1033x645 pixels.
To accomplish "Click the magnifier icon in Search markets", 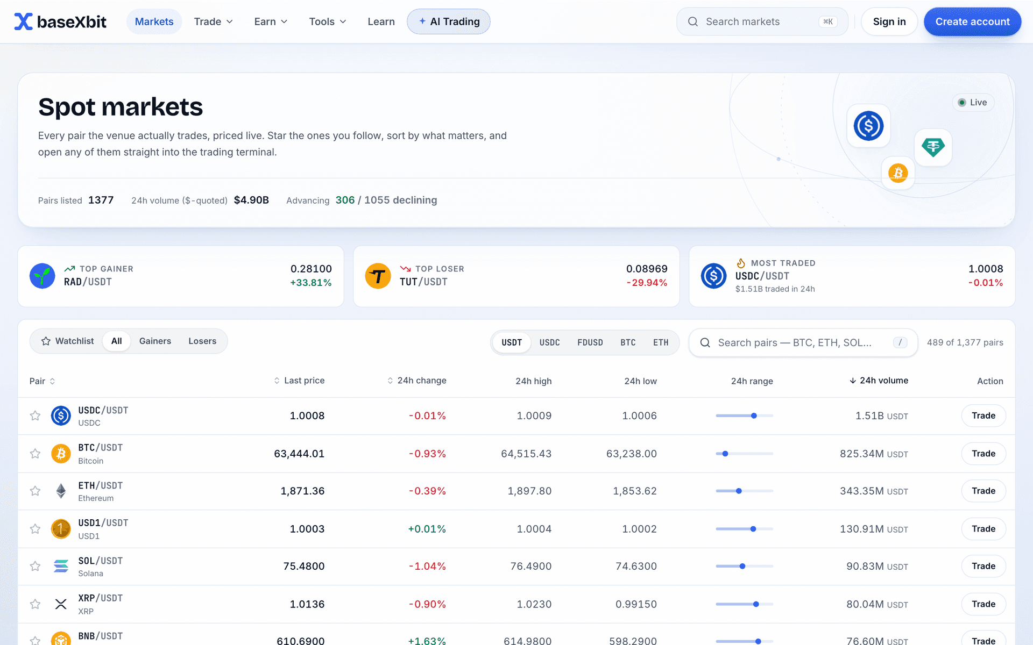I will coord(693,21).
